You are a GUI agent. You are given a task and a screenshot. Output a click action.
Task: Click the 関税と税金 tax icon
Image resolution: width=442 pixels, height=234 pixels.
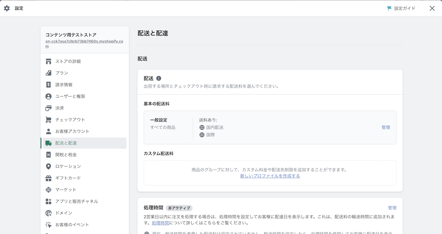48,154
